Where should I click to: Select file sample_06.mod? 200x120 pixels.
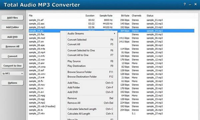(x=37, y=38)
